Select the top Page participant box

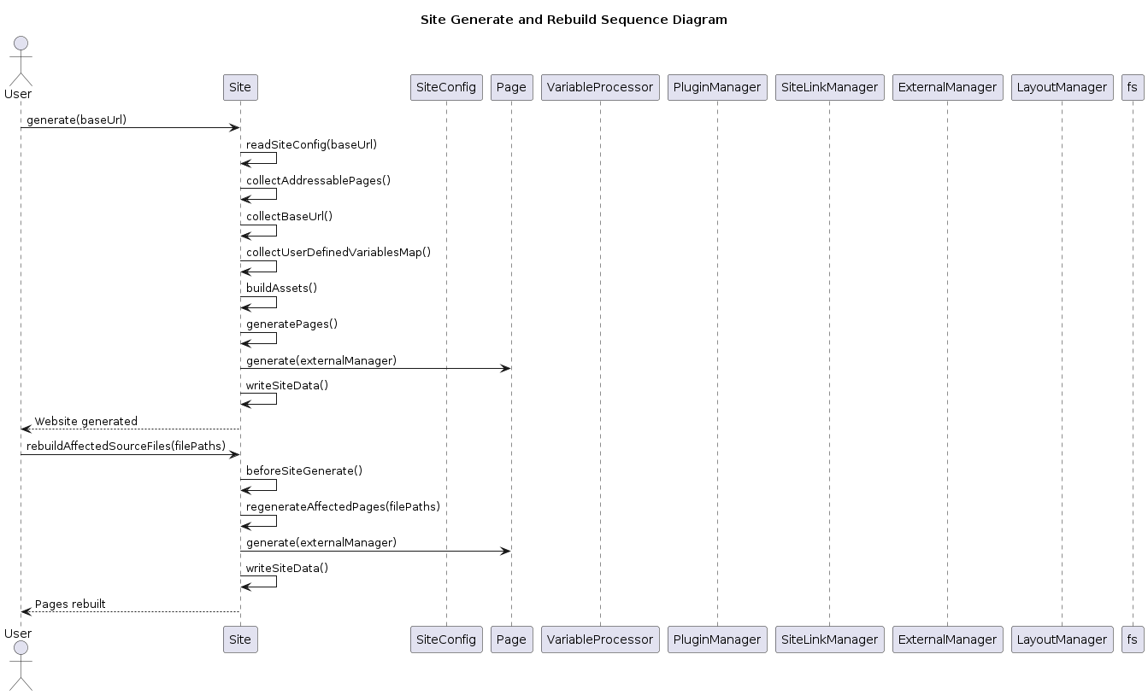coord(511,87)
